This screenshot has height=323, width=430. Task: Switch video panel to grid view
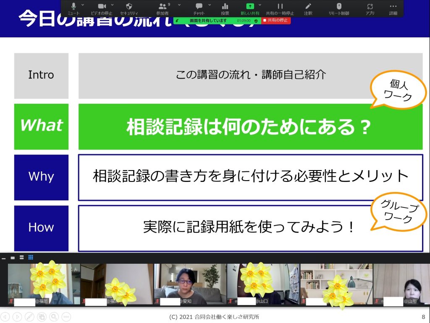click(31, 257)
